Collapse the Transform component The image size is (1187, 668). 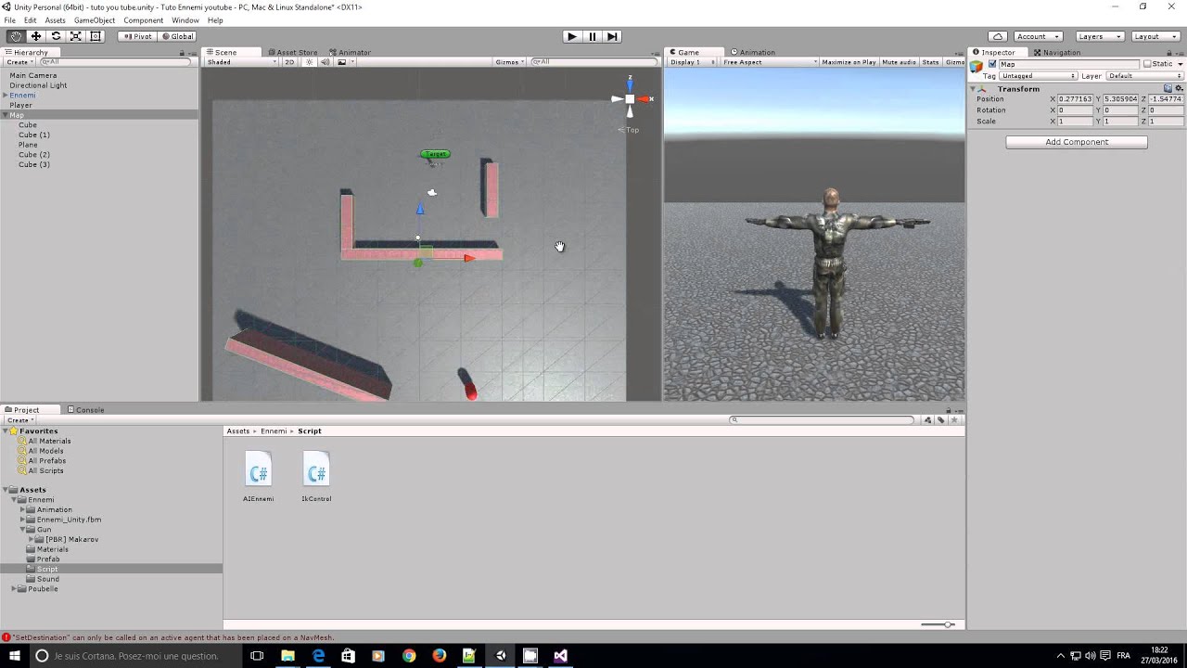click(x=973, y=89)
